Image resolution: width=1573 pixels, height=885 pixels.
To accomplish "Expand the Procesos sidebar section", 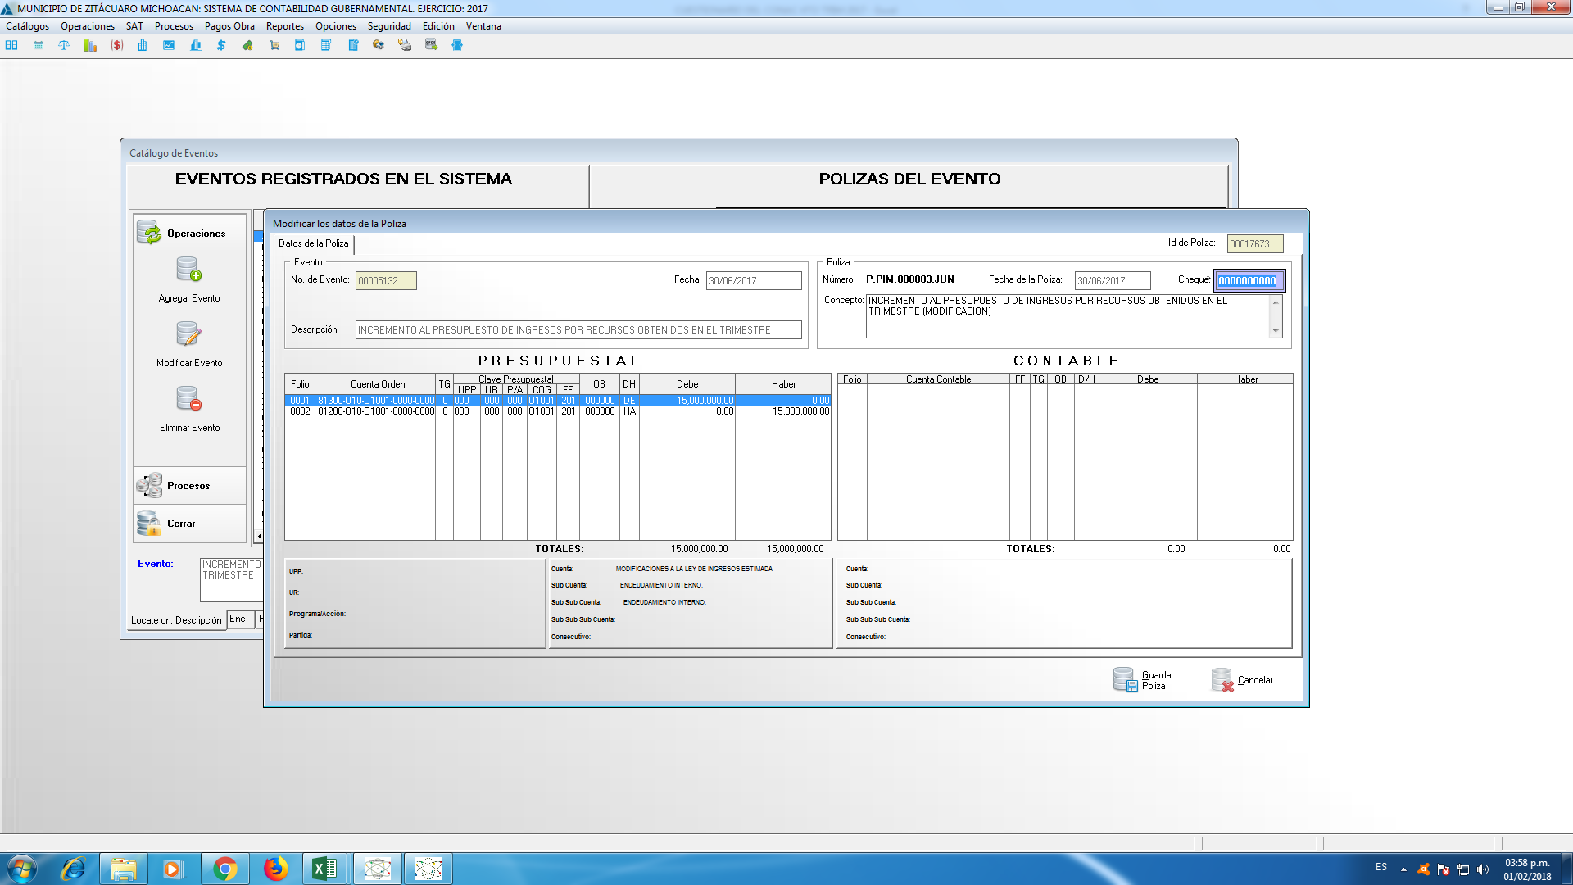I will [189, 486].
